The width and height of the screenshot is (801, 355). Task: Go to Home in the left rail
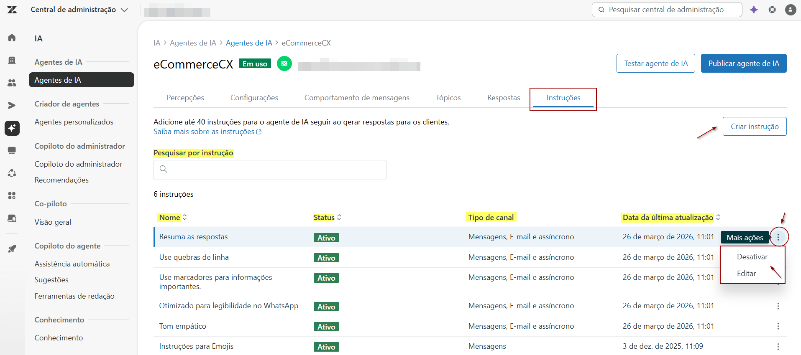point(12,38)
